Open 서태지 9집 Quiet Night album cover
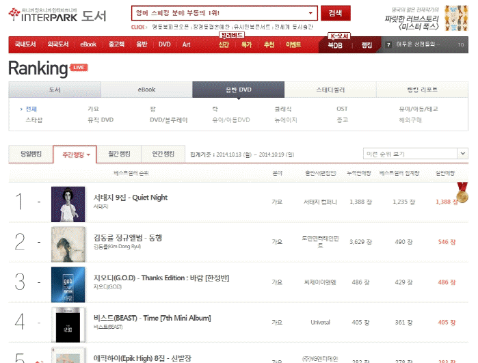Viewport: 478px width, 363px height. (x=68, y=204)
